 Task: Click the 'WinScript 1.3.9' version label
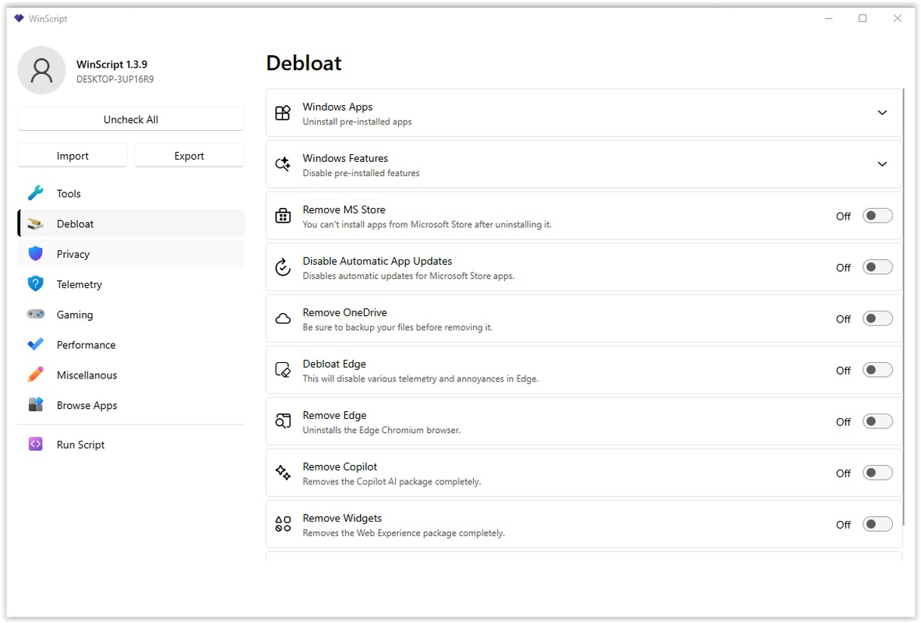111,64
